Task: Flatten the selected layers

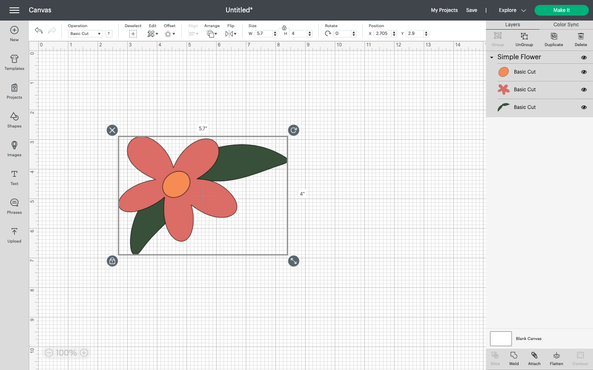Action: (556, 358)
